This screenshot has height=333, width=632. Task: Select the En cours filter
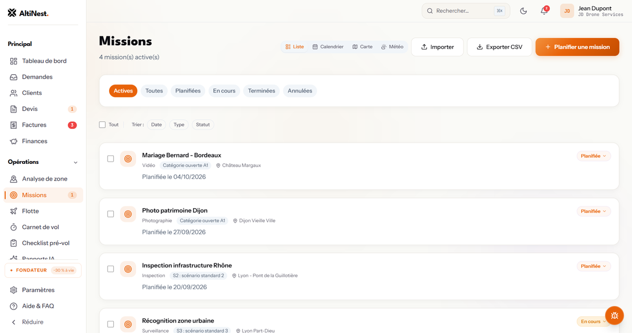[224, 91]
